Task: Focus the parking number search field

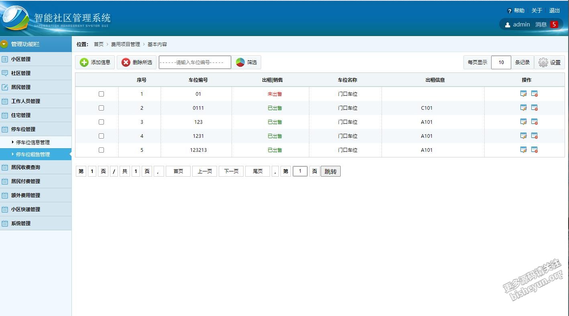Action: click(195, 62)
